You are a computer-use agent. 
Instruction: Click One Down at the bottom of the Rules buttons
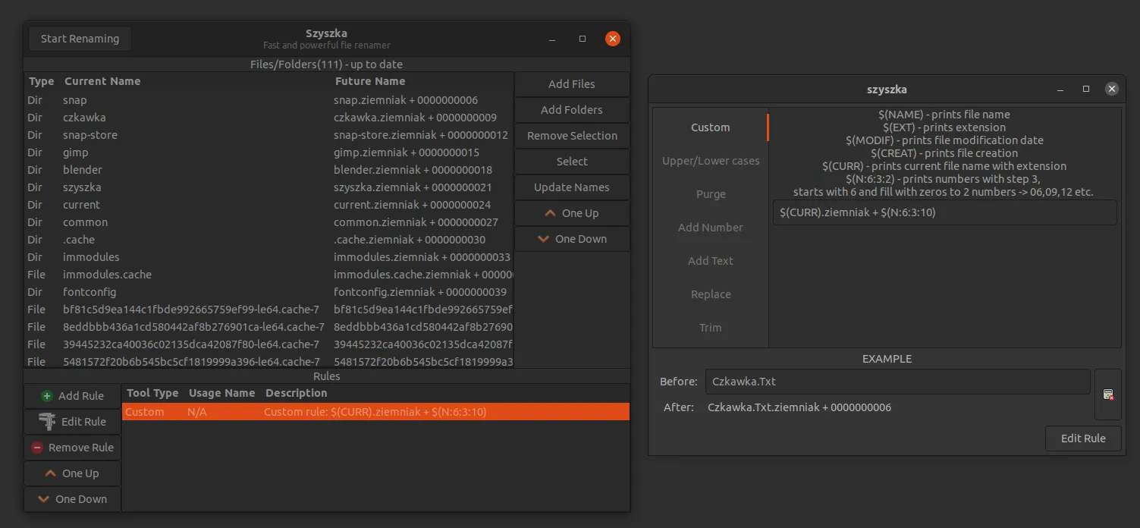72,499
